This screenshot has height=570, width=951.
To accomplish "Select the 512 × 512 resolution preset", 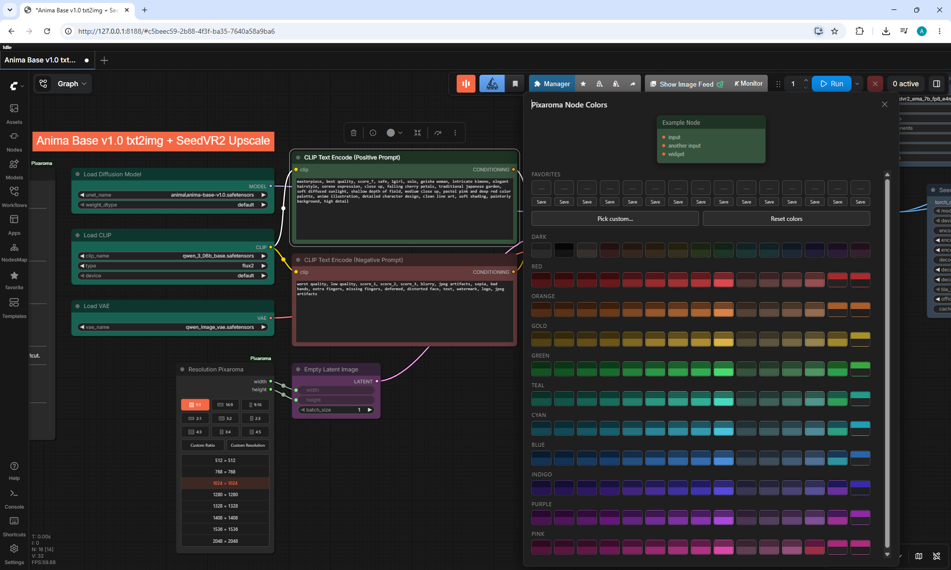I will coord(225,460).
